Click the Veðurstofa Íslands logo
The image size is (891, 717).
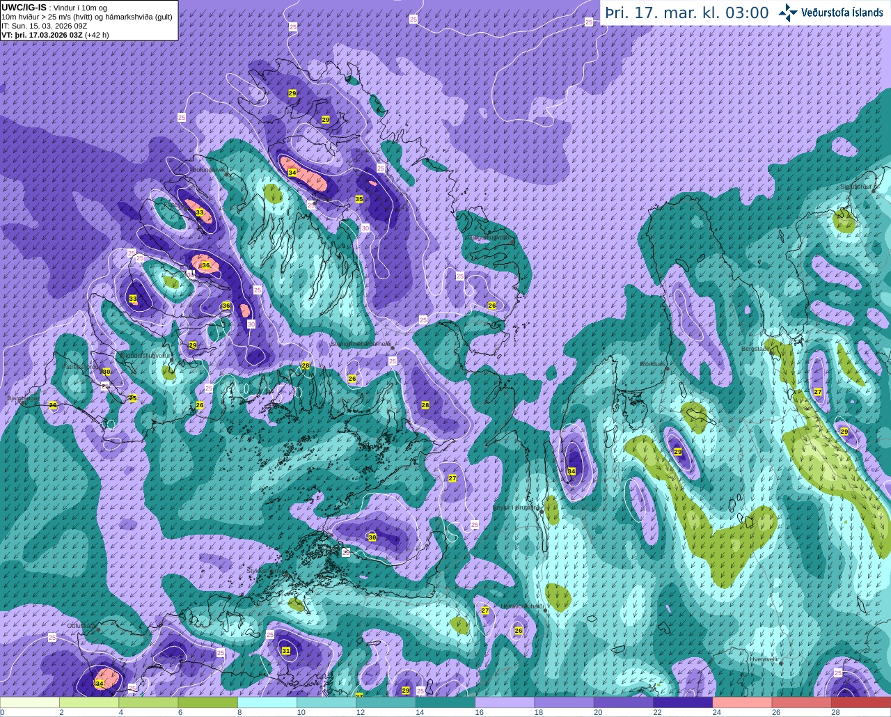[x=830, y=13]
